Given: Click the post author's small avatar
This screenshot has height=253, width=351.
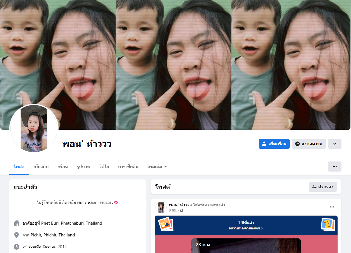Looking at the screenshot, I should point(161,208).
